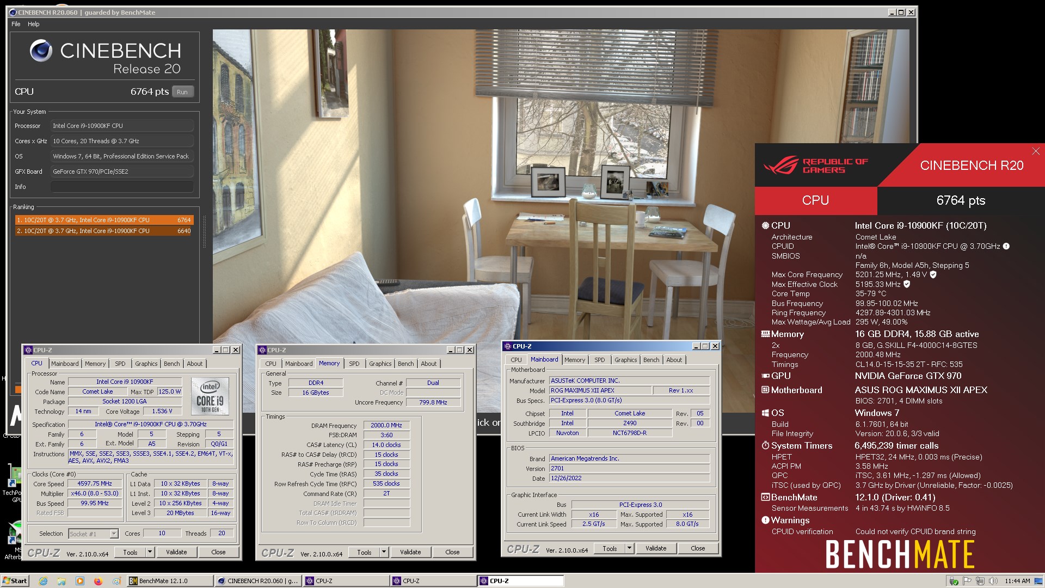The image size is (1045, 588).
Task: Click the Safely Remove Hardware tray icon
Action: [x=954, y=581]
